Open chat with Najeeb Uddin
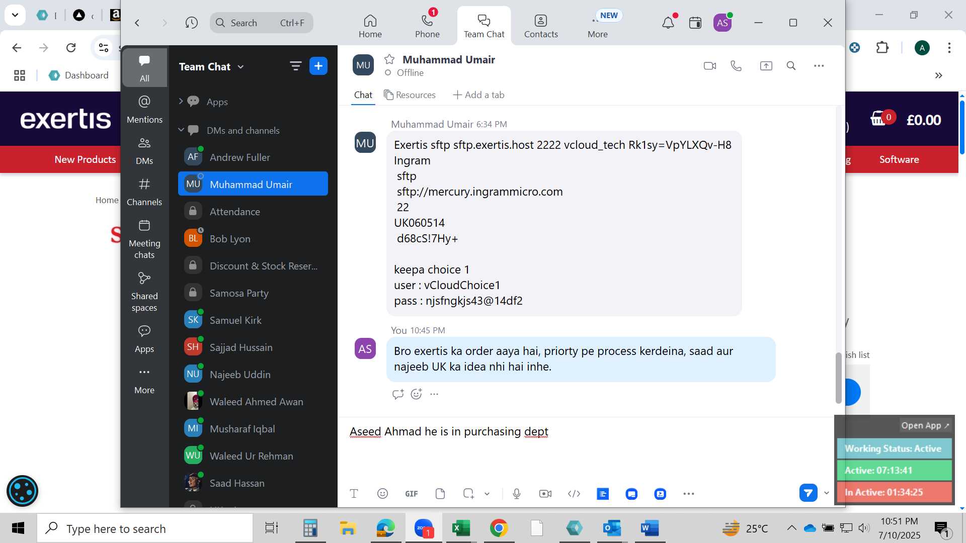The image size is (966, 543). (x=253, y=374)
